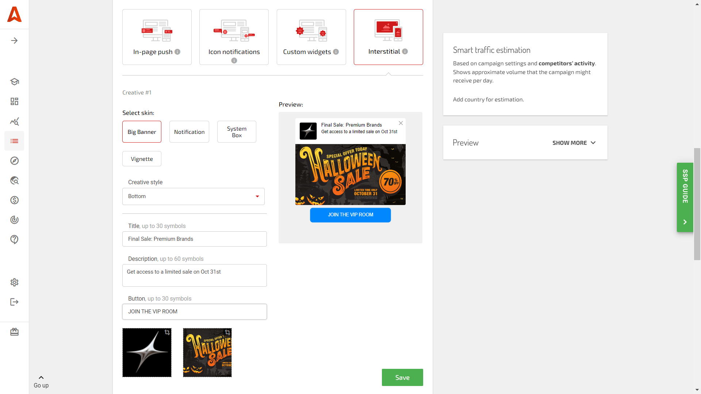Viewport: 701px width, 394px height.
Task: Click the analytics chart icon in sidebar
Action: (x=15, y=121)
